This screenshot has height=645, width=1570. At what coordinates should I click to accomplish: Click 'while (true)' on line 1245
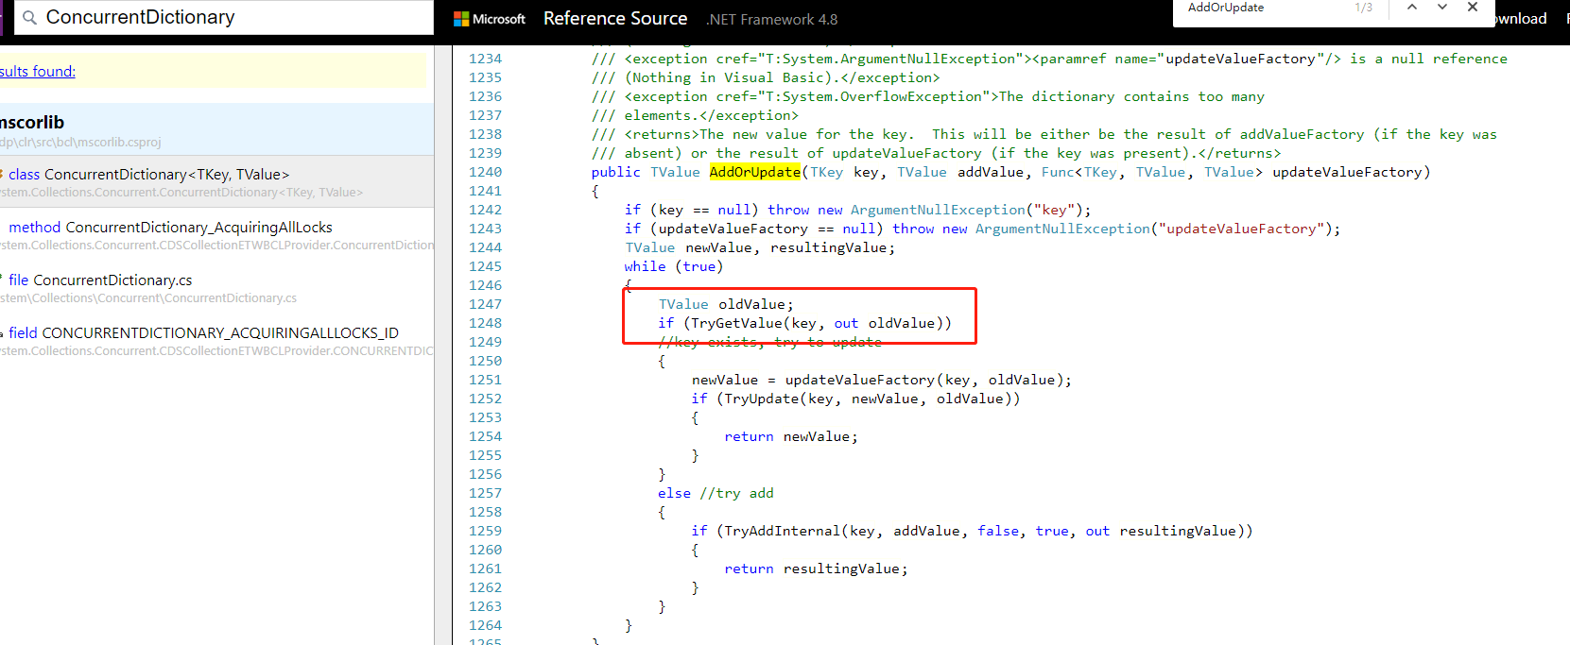(673, 266)
